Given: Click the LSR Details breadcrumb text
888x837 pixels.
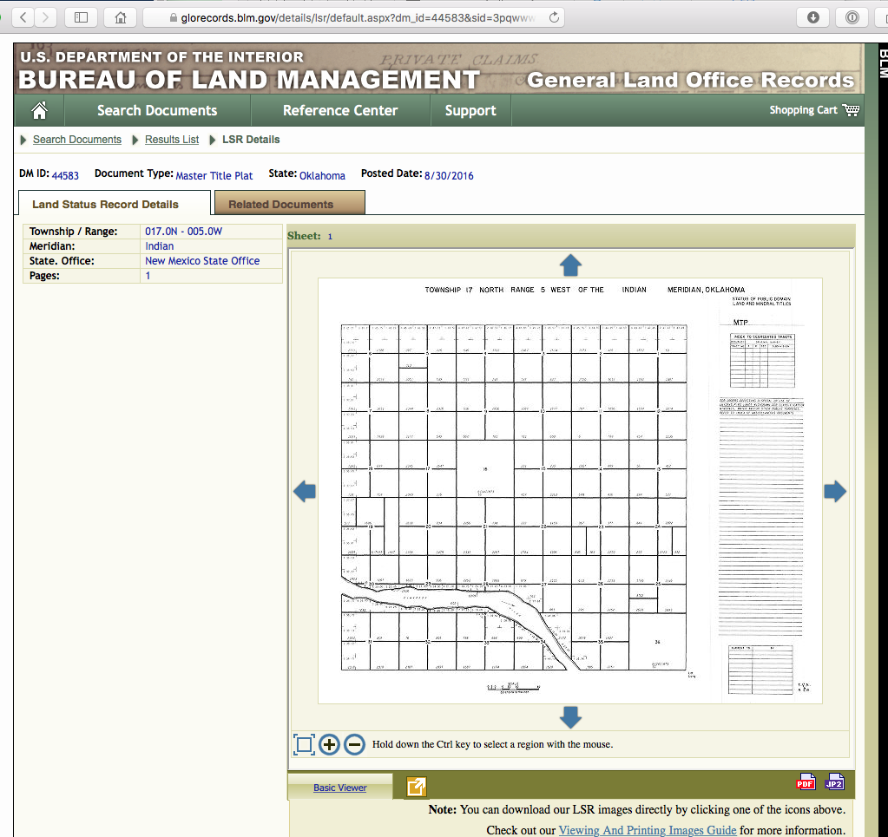Looking at the screenshot, I should click(251, 140).
